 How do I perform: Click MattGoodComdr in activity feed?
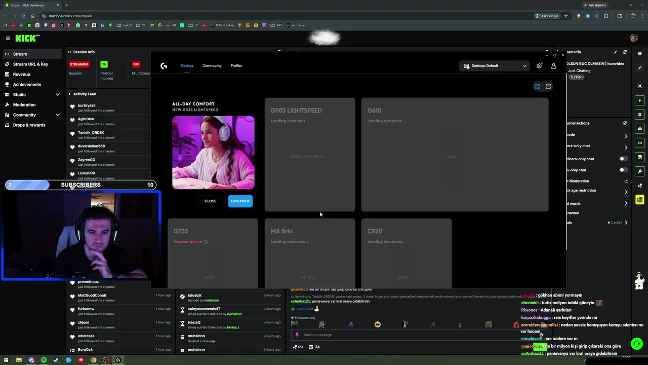(x=92, y=296)
